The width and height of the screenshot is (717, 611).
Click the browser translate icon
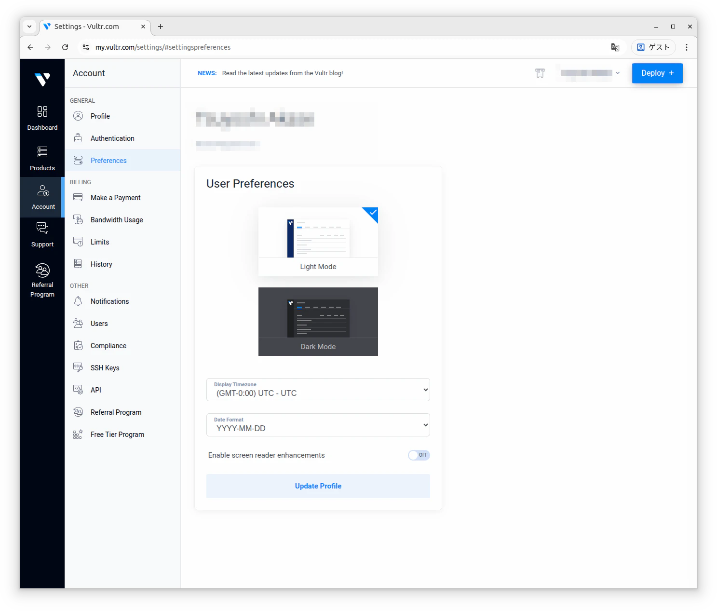[615, 47]
